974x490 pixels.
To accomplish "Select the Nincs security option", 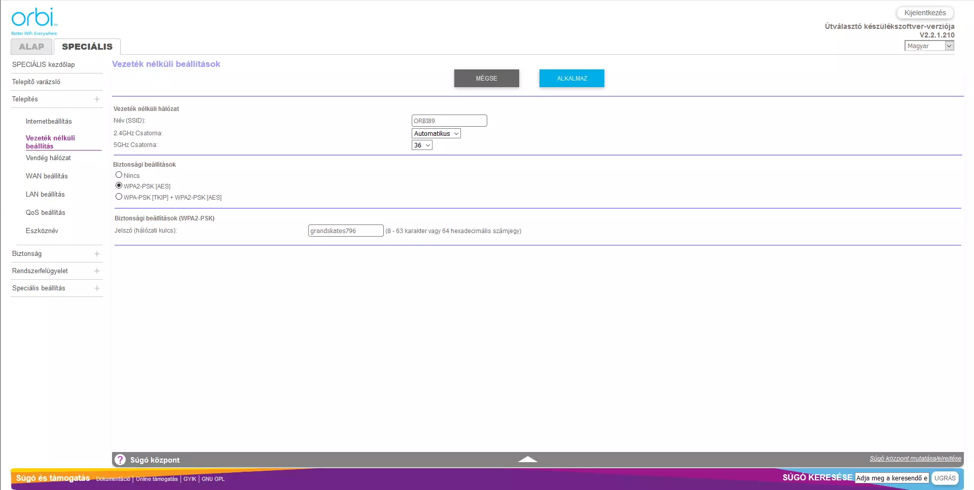I will point(119,175).
